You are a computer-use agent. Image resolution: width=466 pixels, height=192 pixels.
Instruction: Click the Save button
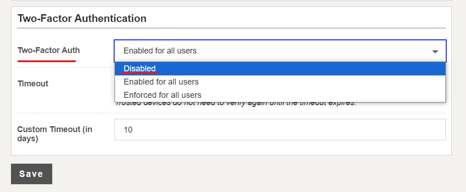point(32,174)
